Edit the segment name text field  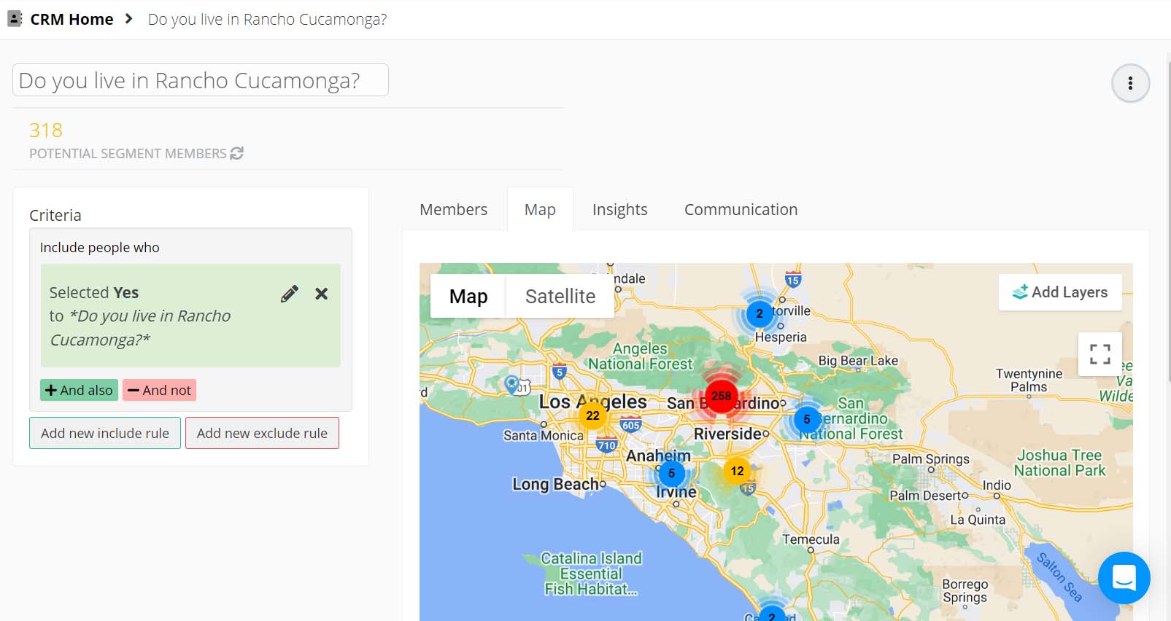200,80
